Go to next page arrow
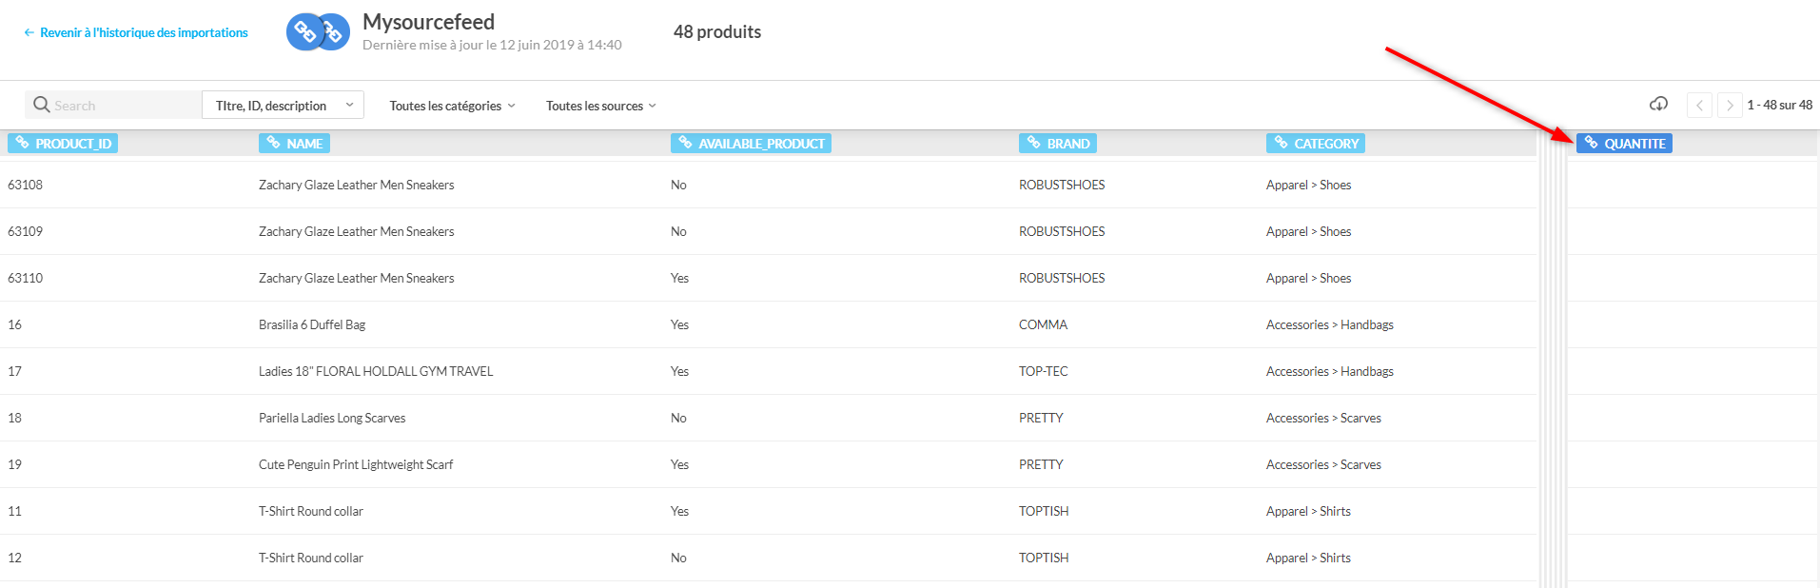 click(1730, 106)
